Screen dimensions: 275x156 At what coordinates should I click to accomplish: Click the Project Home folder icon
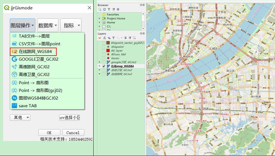click(104, 18)
